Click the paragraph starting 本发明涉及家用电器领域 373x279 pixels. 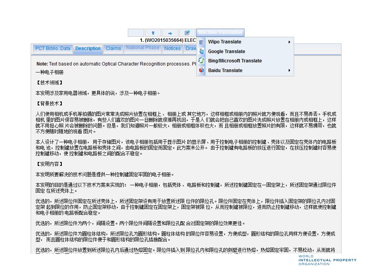tap(98, 93)
